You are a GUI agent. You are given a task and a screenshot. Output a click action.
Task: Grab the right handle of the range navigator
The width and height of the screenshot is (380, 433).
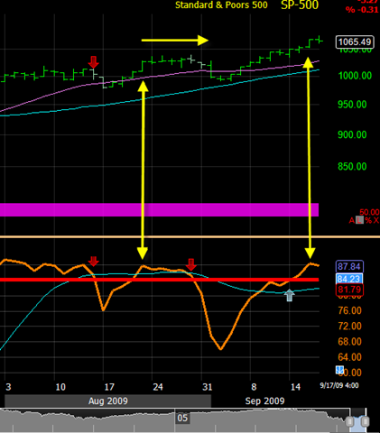(366, 421)
